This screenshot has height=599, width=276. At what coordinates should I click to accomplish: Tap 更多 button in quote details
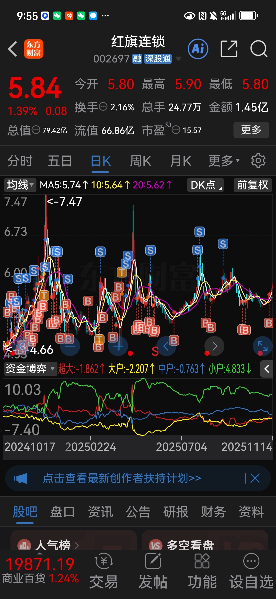tap(251, 130)
